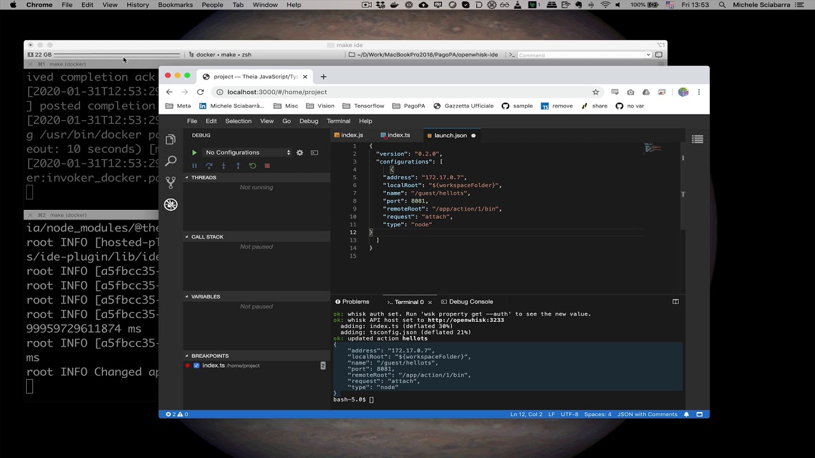Close the Terminal 0 tab

(x=430, y=302)
